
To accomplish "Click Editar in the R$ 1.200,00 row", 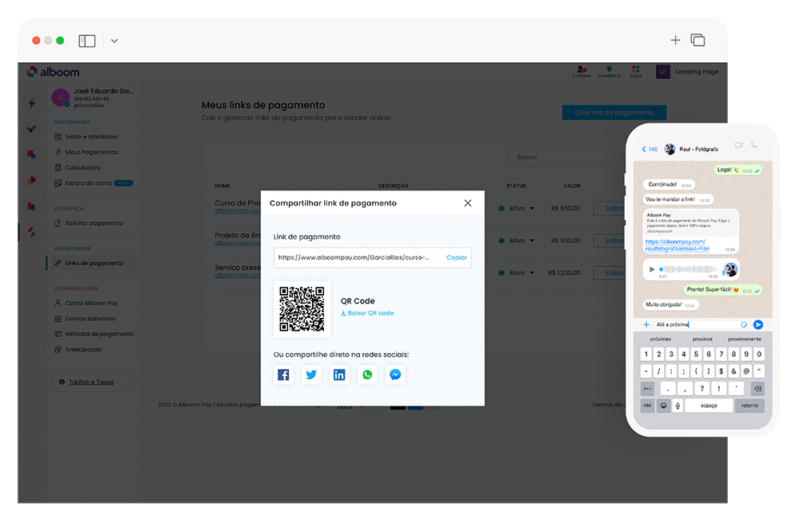I will coord(610,273).
